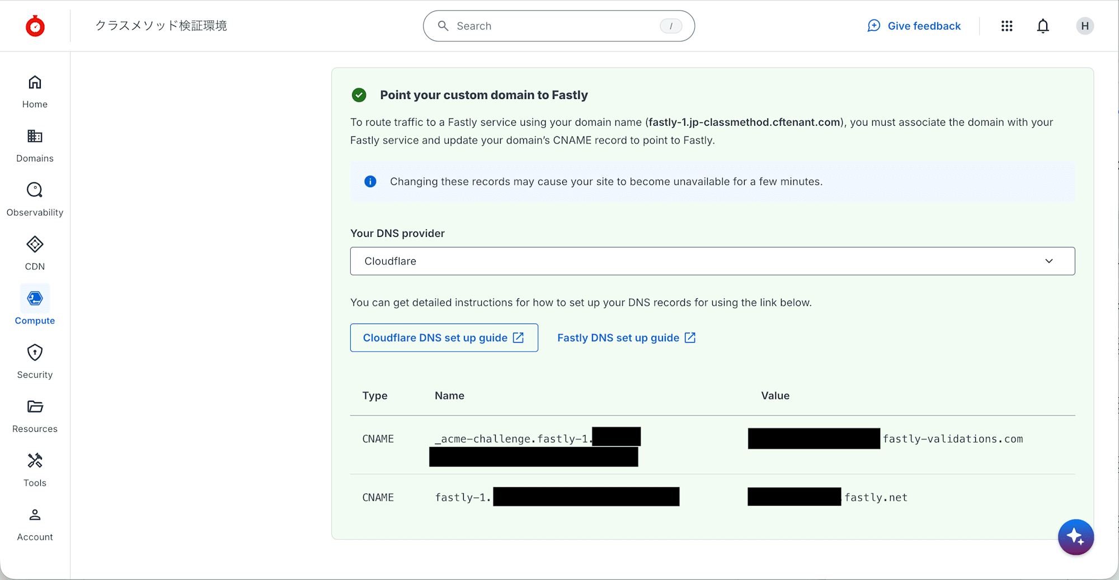Open the Fastly DNS set up guide link
The width and height of the screenshot is (1119, 580).
pyautogui.click(x=626, y=337)
